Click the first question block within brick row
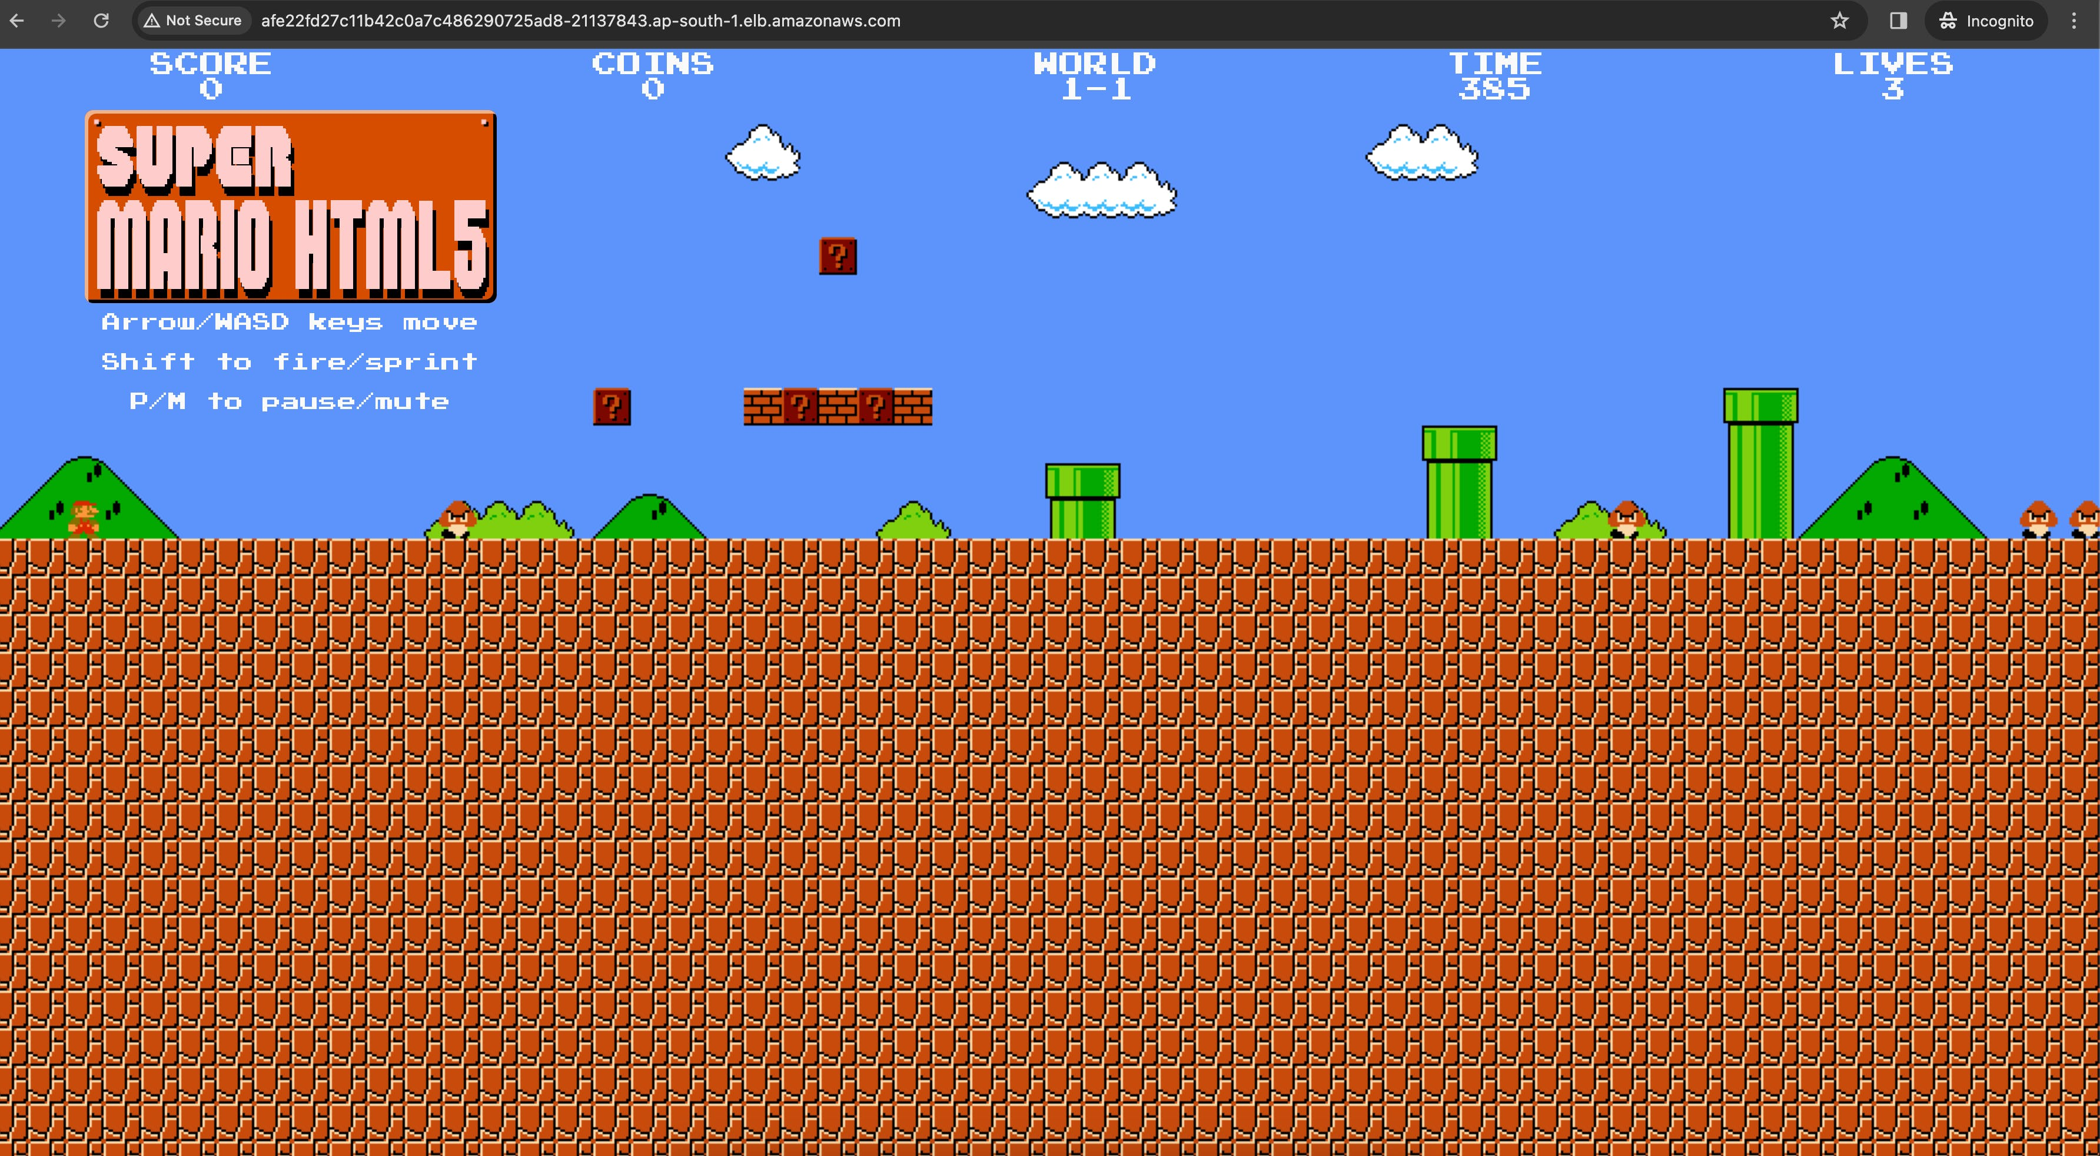 tap(800, 406)
